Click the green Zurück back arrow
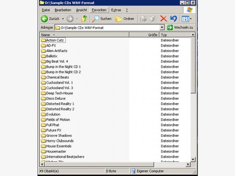 point(44,19)
